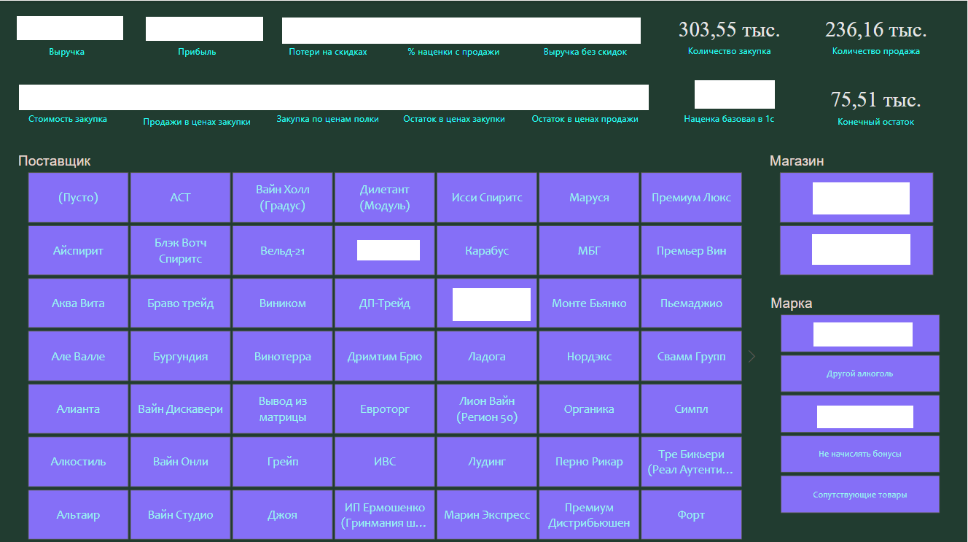Filter by Пьемаджио supplier

click(x=691, y=303)
